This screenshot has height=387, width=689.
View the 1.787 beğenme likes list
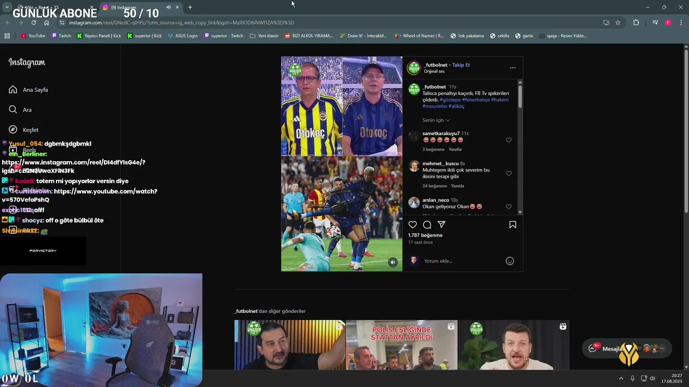click(x=425, y=235)
